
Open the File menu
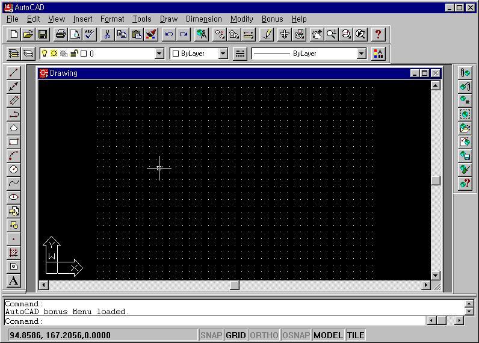point(13,19)
